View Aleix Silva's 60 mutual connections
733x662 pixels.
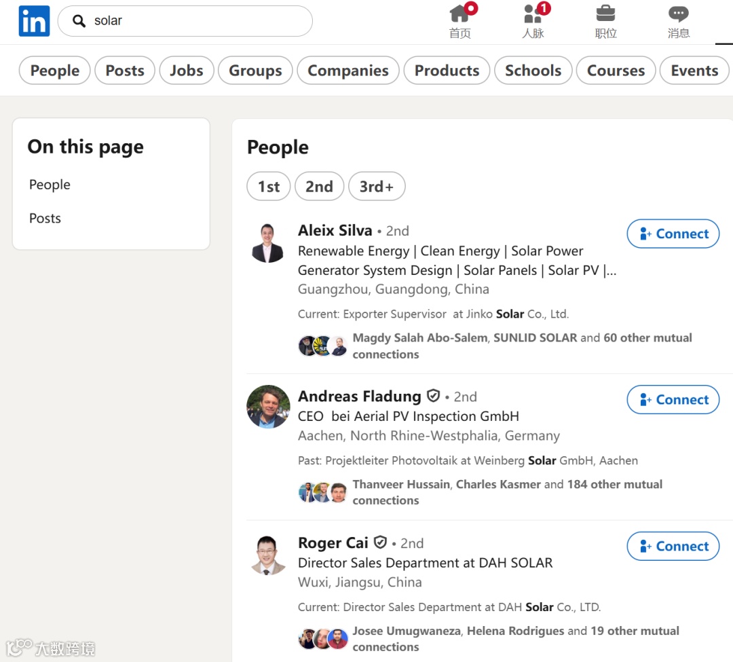pyautogui.click(x=522, y=346)
